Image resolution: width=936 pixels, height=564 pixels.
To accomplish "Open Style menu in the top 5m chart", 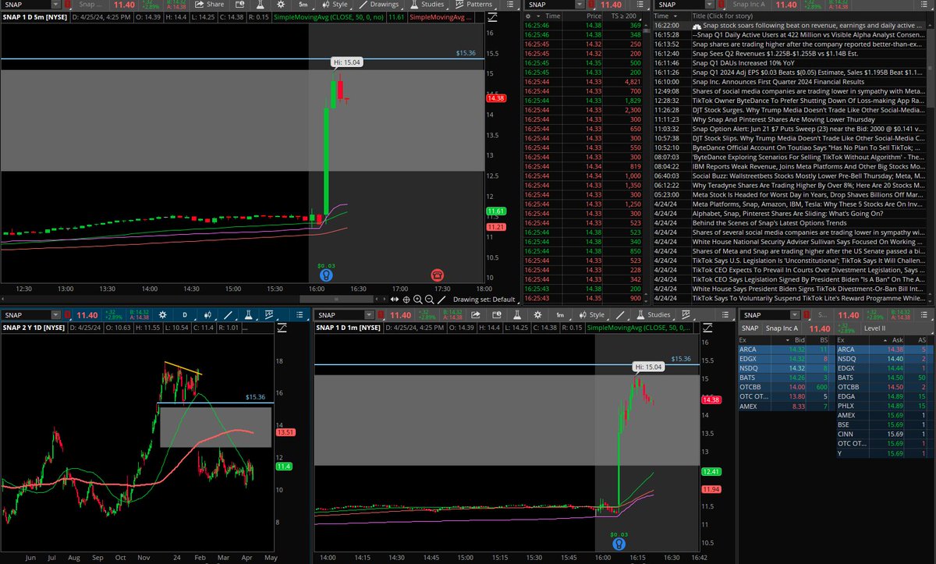I will (335, 5).
